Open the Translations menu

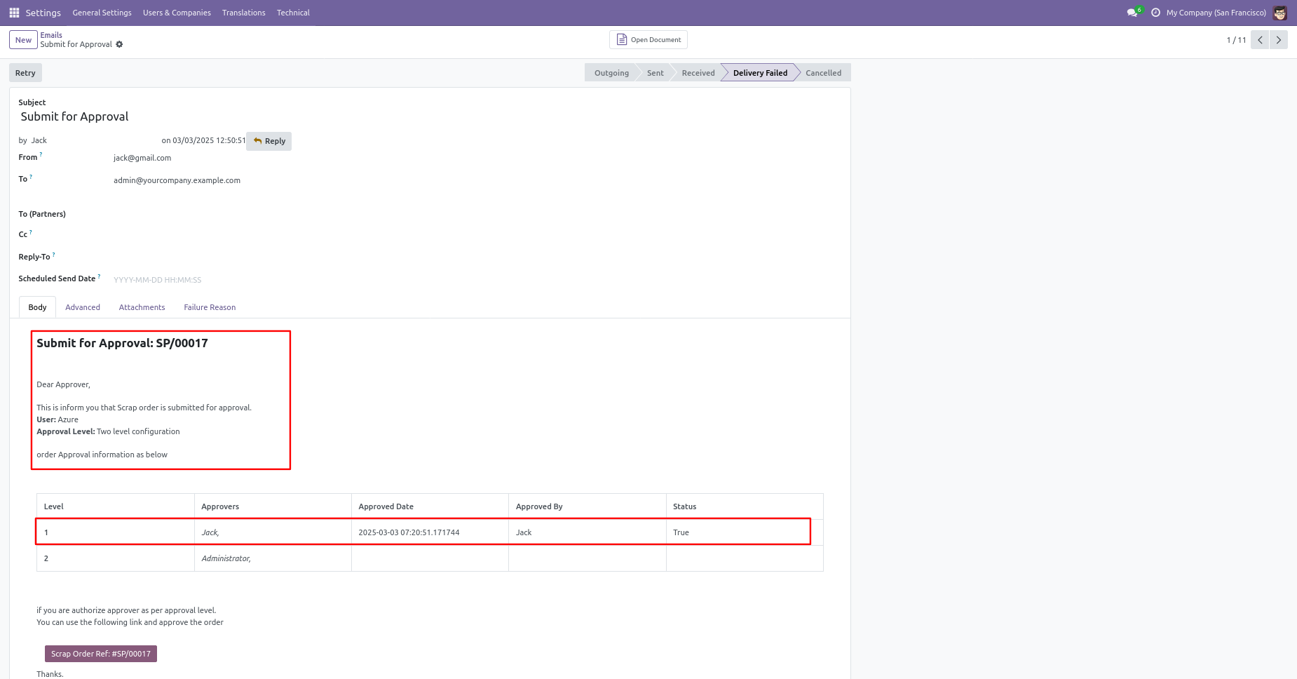pos(243,13)
